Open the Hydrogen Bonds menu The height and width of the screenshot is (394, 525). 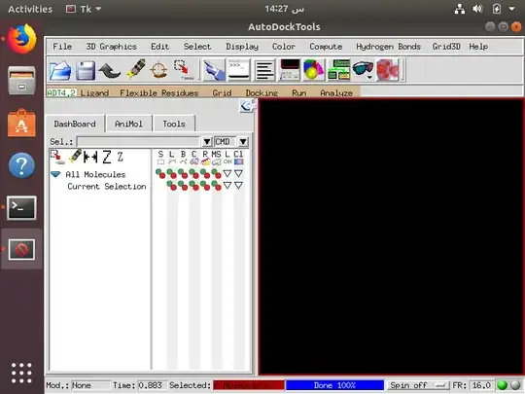coord(388,47)
